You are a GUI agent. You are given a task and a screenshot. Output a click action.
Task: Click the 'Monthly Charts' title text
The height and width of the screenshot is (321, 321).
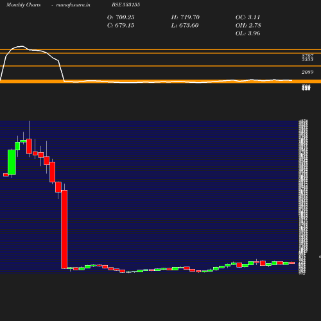click(23, 4)
